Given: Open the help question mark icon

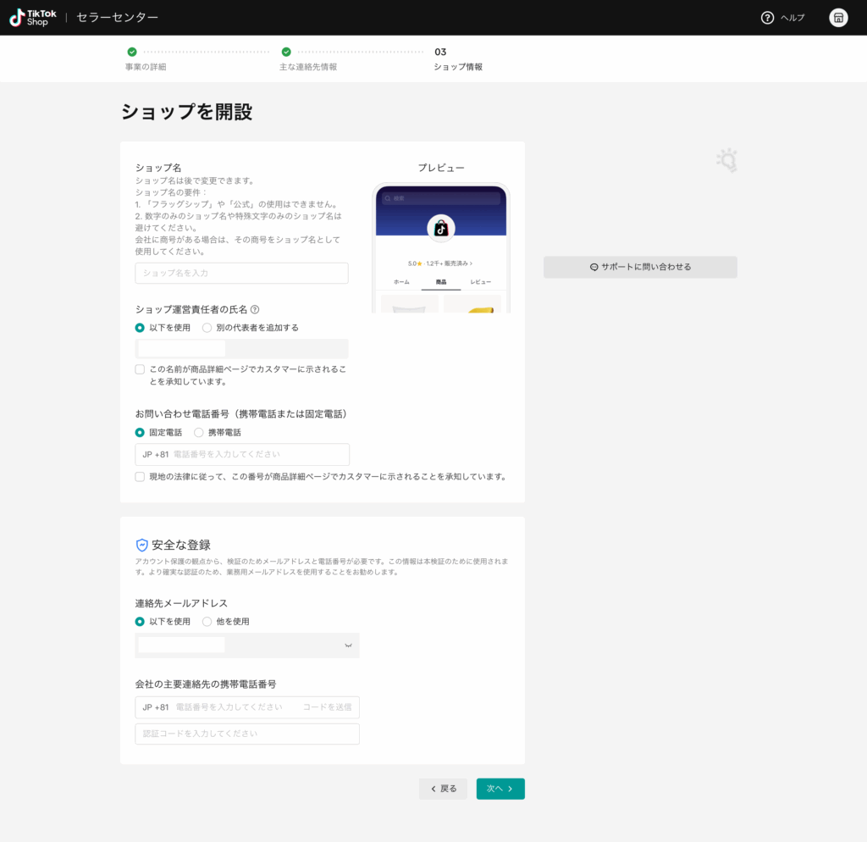Looking at the screenshot, I should coord(767,18).
